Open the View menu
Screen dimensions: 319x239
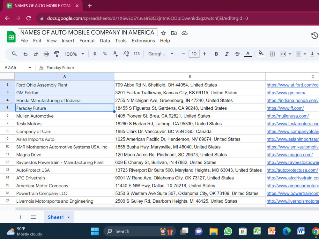(51, 41)
